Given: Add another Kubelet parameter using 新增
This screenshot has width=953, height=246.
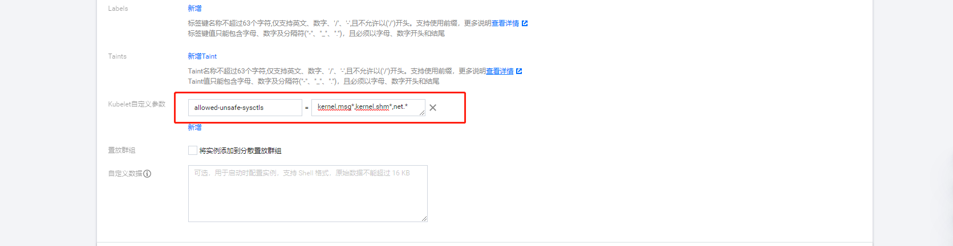Looking at the screenshot, I should [194, 128].
